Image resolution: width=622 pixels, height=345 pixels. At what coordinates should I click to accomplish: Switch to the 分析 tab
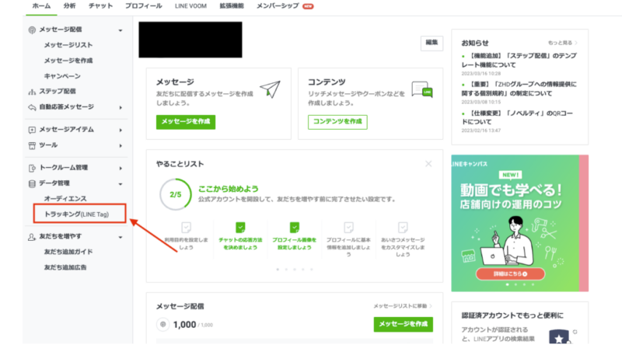coord(69,6)
